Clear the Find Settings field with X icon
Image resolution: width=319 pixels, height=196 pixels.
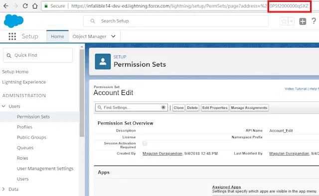point(163,107)
